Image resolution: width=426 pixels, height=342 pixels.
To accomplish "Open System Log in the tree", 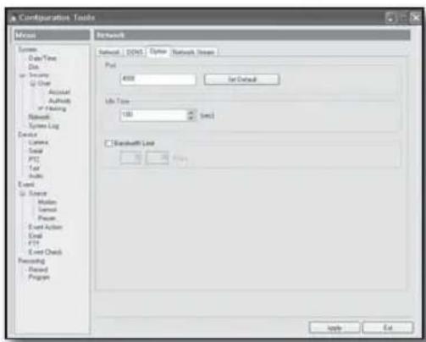I will [x=44, y=125].
